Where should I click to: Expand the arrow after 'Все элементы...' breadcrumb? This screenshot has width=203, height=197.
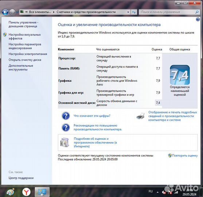[x=54, y=12]
